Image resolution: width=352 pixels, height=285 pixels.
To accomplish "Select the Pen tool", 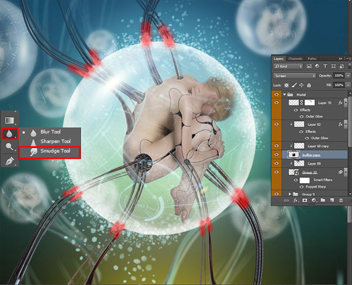I will coord(9,160).
